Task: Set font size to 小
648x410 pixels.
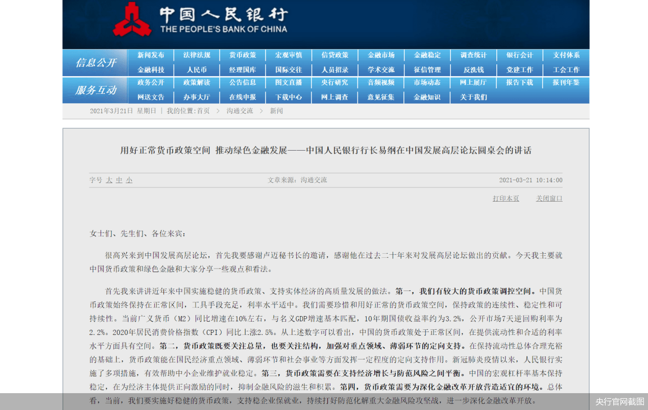Action: tap(129, 180)
